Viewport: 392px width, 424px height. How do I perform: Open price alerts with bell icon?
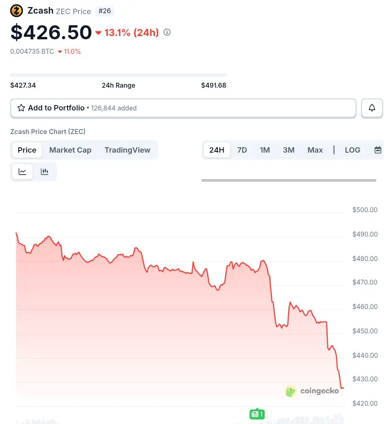(372, 108)
